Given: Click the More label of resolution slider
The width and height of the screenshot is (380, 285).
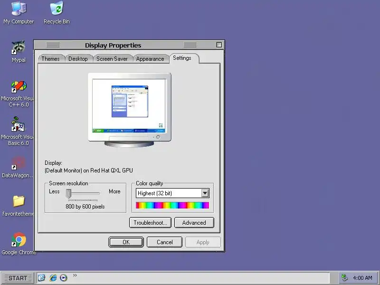Looking at the screenshot, I should click(114, 191).
